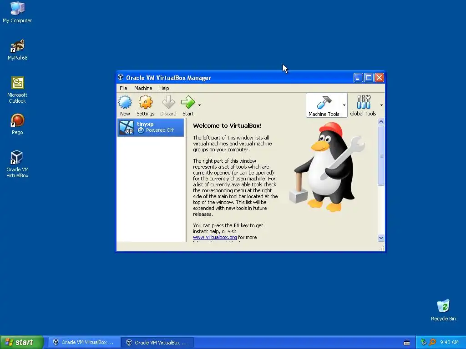This screenshot has width=466, height=349.
Task: Click the keyboard icon in taskbar
Action: 407,343
